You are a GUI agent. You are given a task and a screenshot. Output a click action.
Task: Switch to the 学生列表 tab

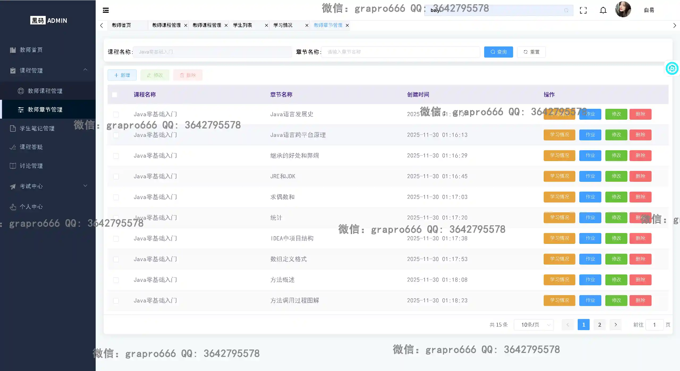(x=242, y=25)
